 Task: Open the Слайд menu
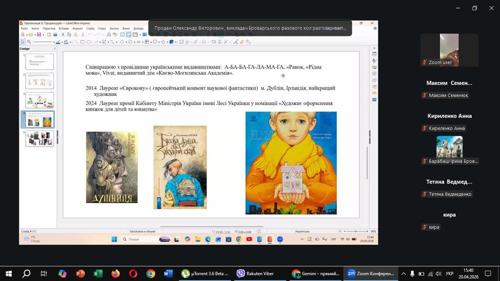pos(90,28)
